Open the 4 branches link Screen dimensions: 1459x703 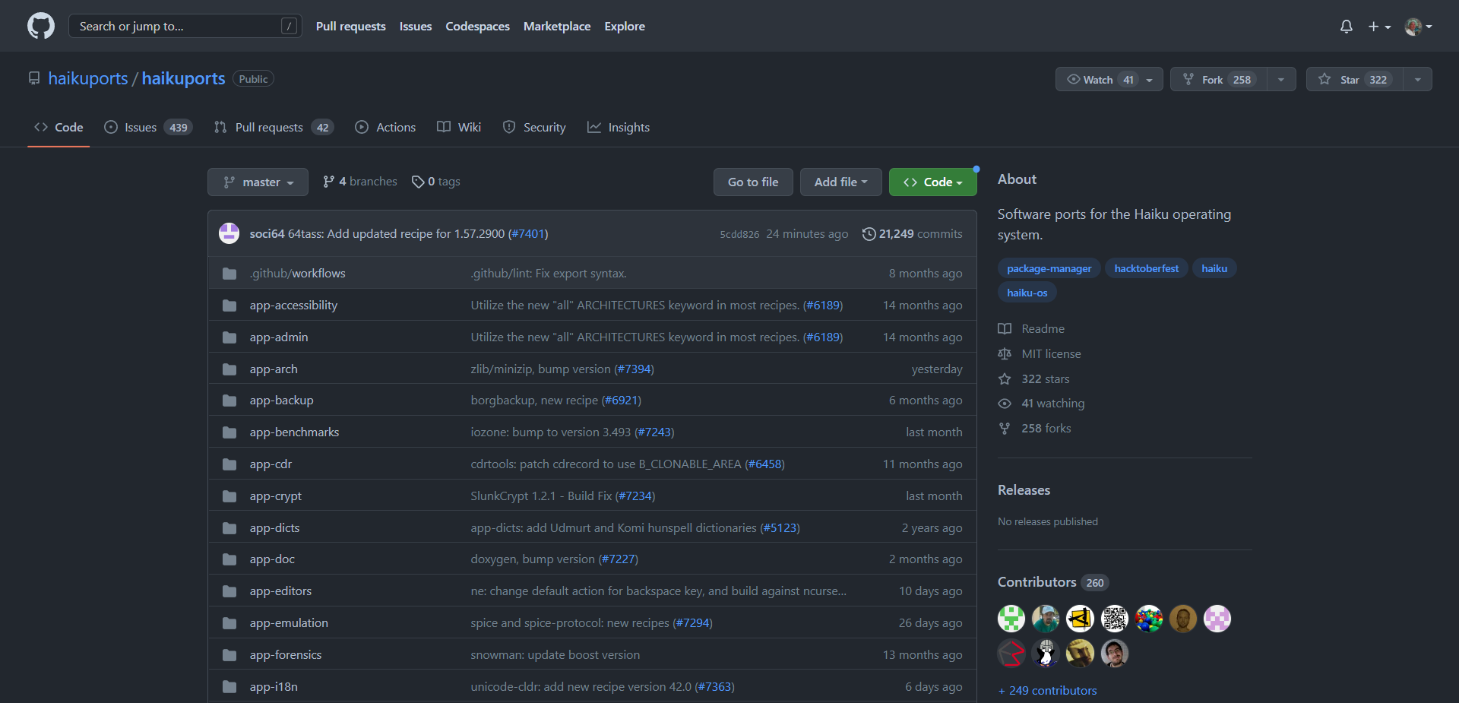tap(360, 182)
